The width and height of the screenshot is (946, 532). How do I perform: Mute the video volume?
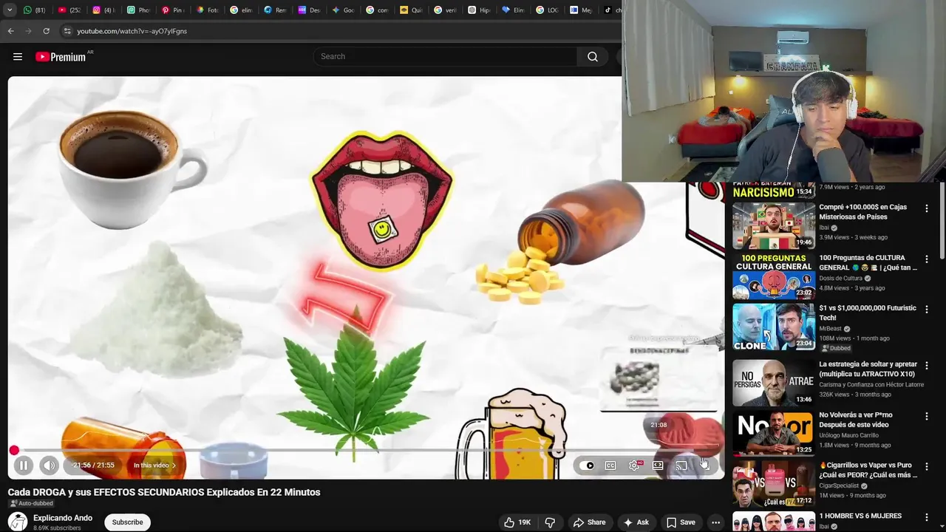click(49, 465)
